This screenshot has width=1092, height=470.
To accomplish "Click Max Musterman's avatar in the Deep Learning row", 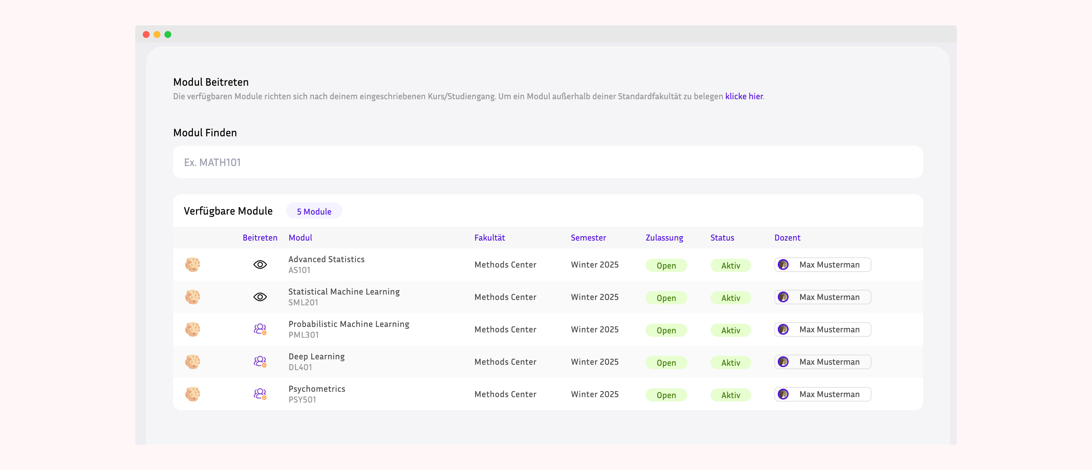I will click(784, 362).
